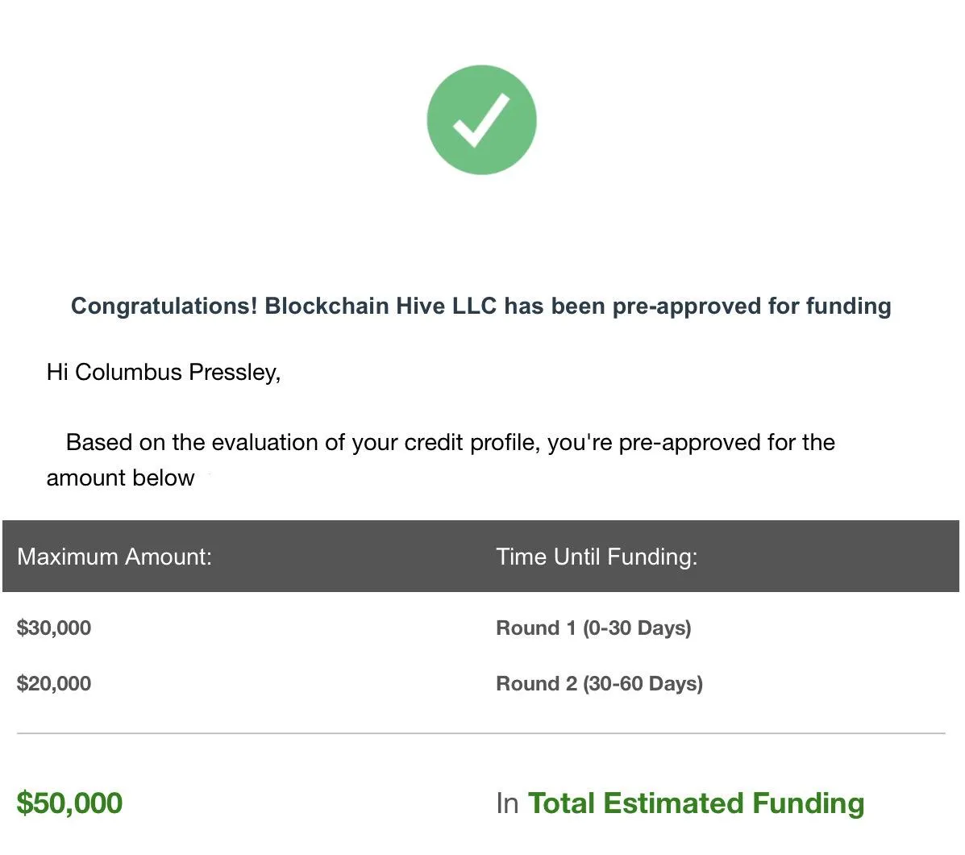Screen dimensions: 965x855
Task: Click the word "In" before Total Estimated
Action: click(508, 804)
